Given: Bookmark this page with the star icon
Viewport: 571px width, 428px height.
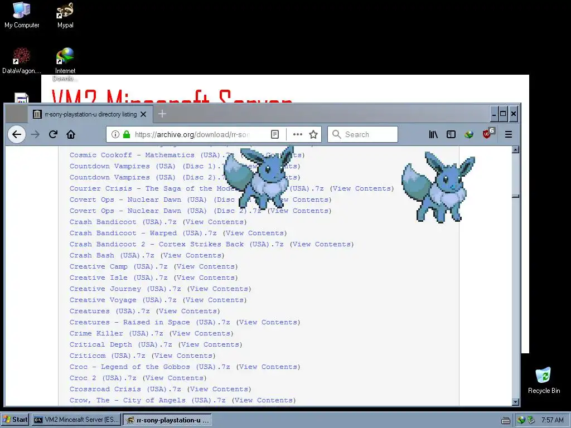Looking at the screenshot, I should point(313,134).
